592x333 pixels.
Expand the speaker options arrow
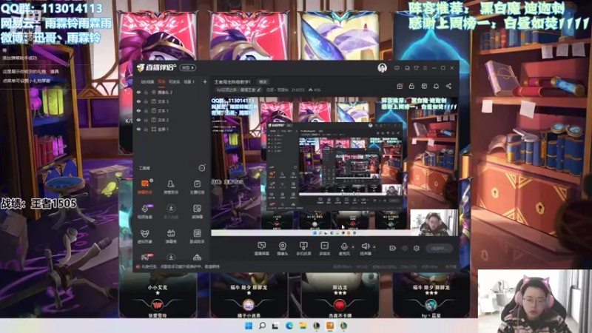[374, 247]
